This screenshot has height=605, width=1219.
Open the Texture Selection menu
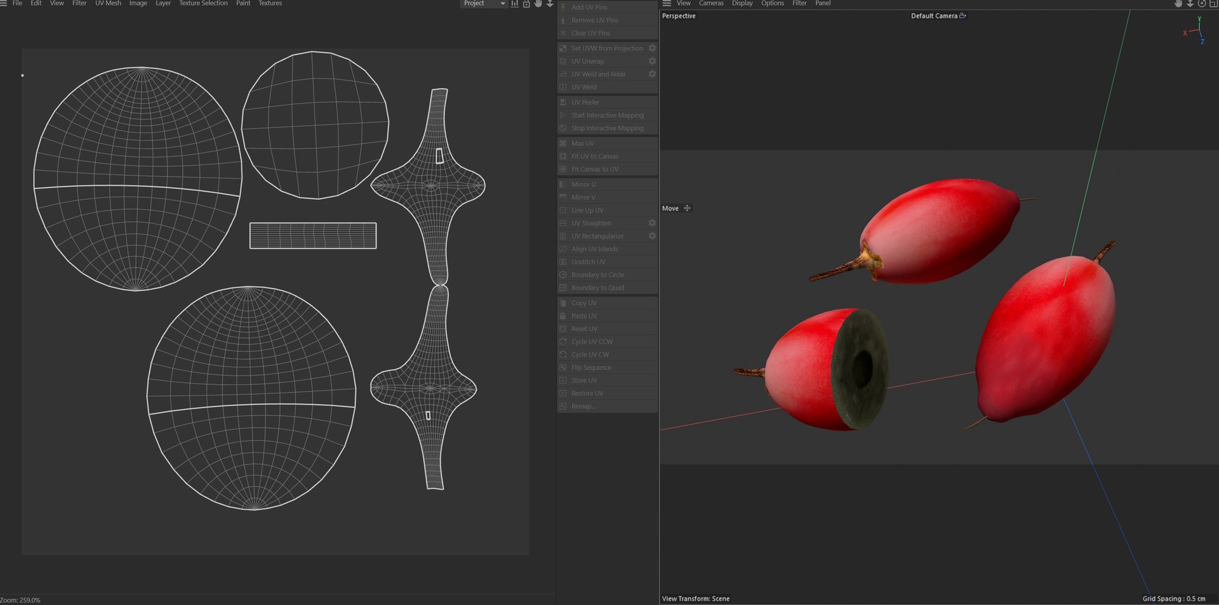(203, 3)
